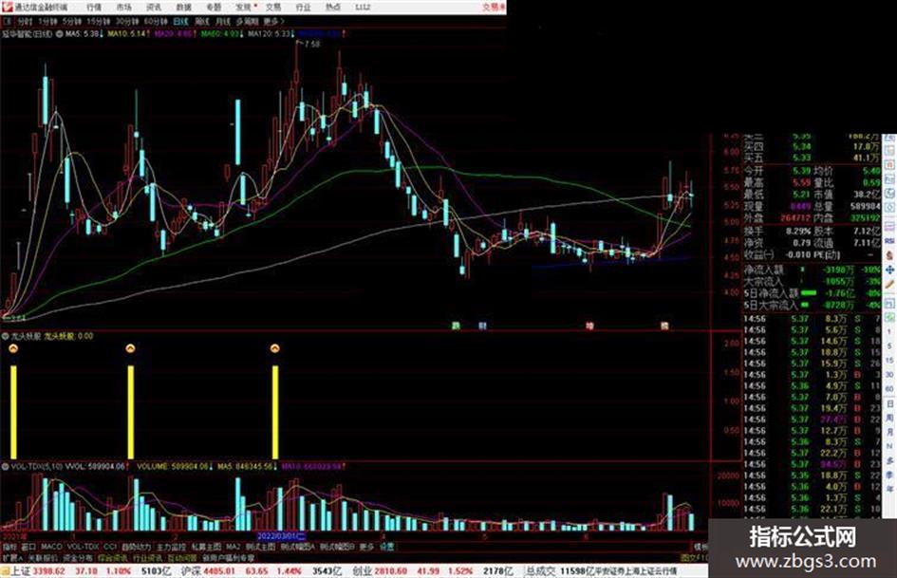
Task: Switch indicator to 趋势动力
Action: 136,547
